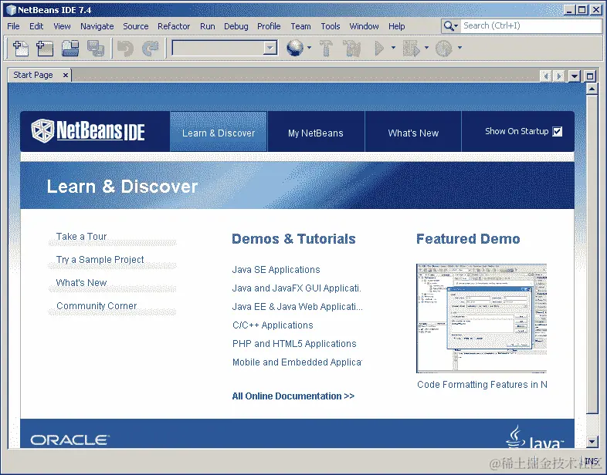Viewport: 607px width, 475px height.
Task: Click Code Formatting Features demo link
Action: click(482, 385)
